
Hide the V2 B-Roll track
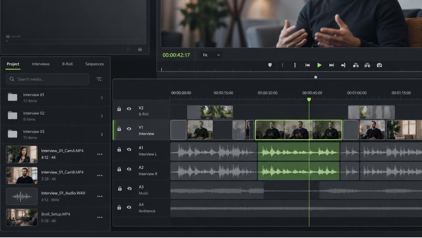pos(129,109)
